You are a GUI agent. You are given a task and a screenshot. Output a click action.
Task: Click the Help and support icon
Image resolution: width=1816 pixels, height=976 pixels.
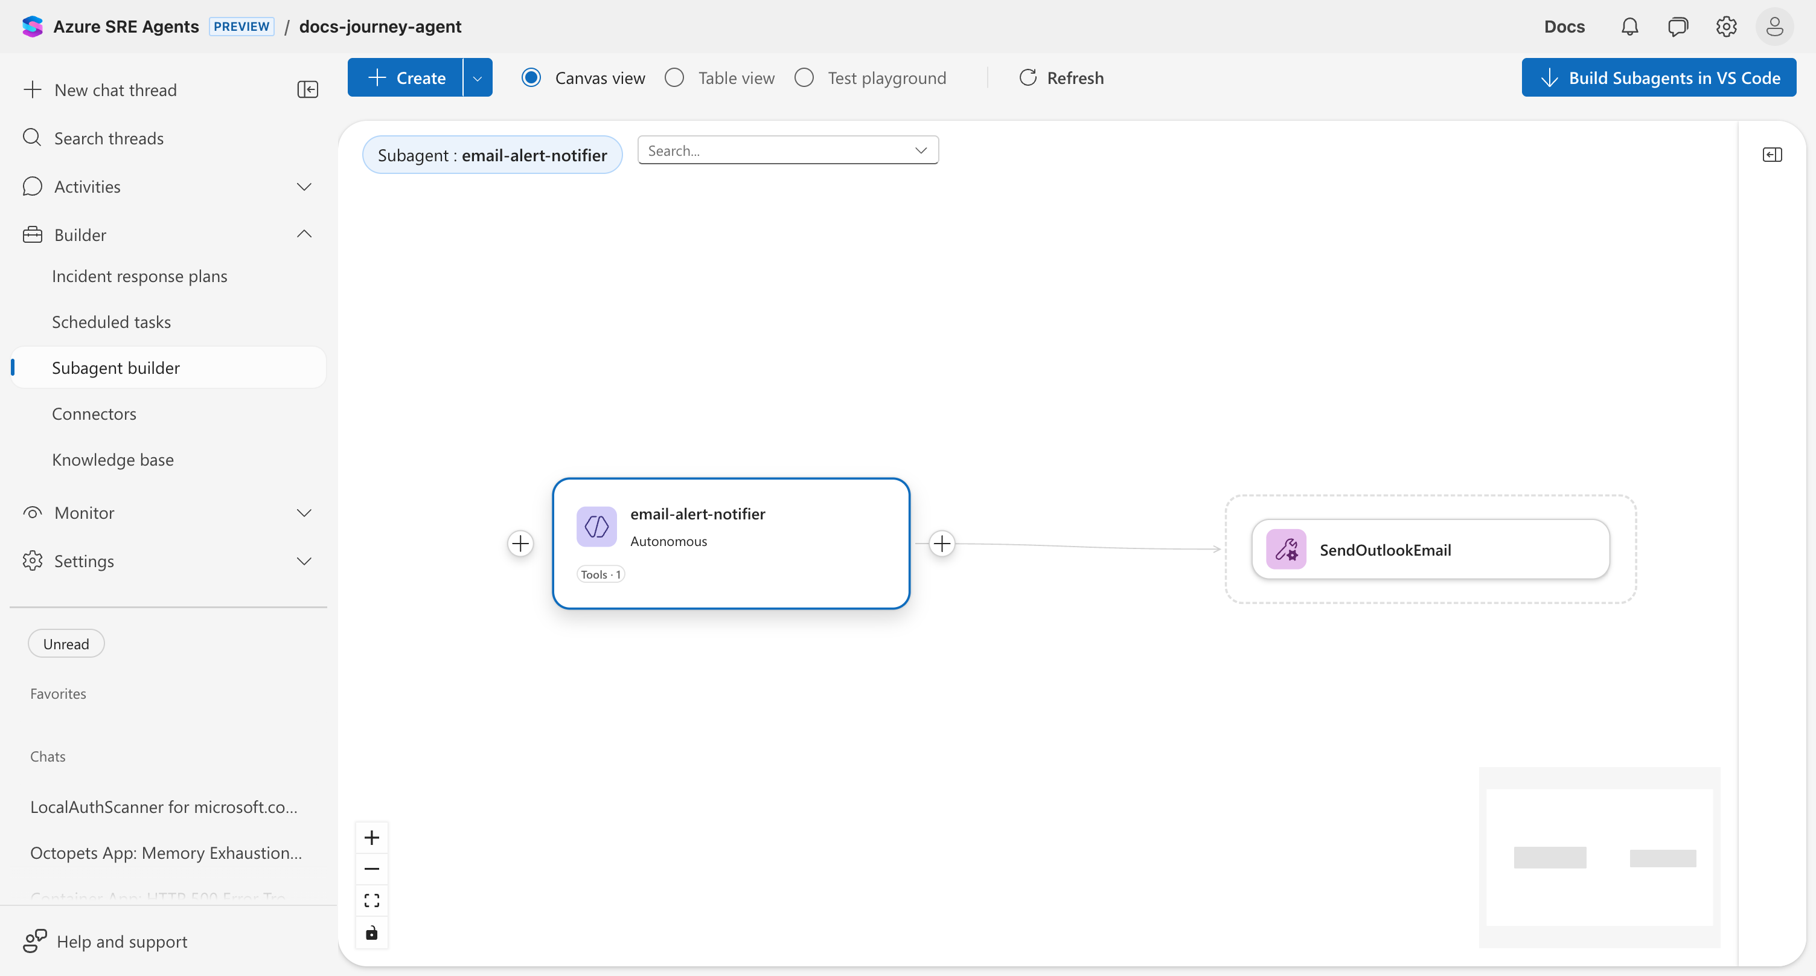[x=34, y=942]
